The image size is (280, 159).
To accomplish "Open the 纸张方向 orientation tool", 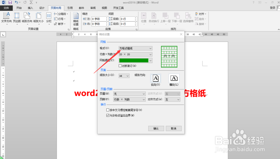I will click(27, 19).
